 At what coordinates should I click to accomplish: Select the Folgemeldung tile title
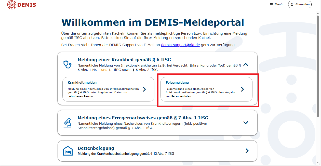point(177,82)
